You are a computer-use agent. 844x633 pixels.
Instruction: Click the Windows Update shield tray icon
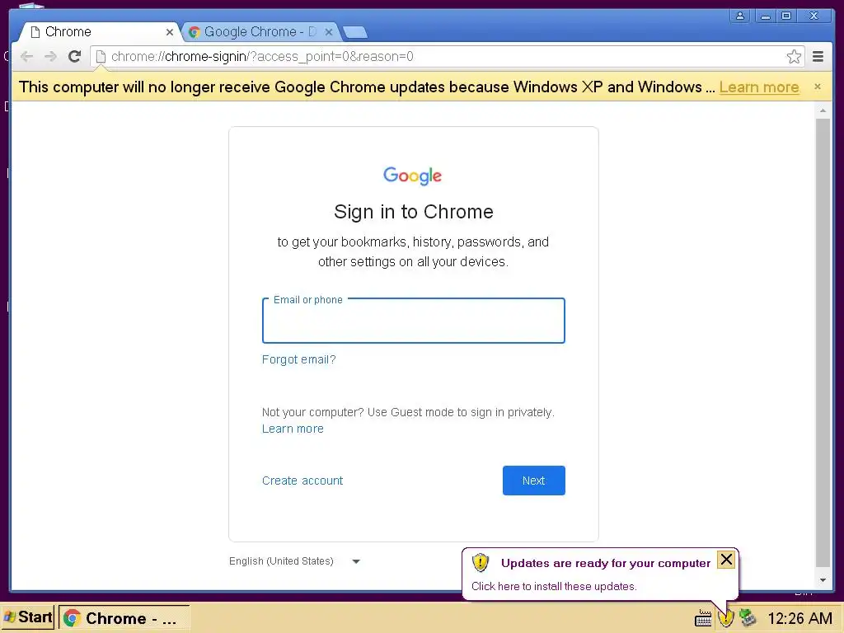726,618
